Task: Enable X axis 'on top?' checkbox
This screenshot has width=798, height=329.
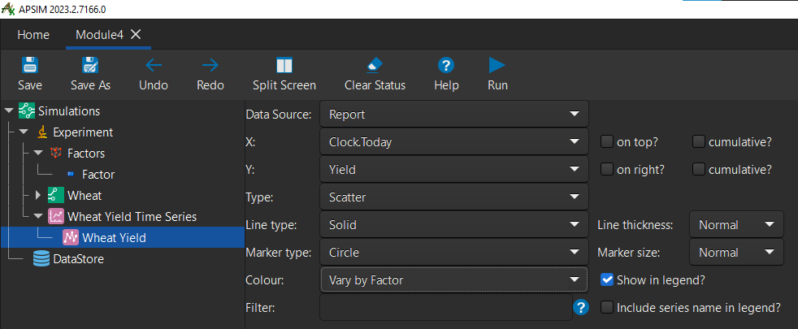Action: (x=607, y=142)
